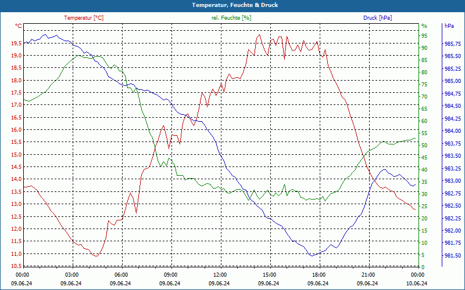Image resolution: width=465 pixels, height=290 pixels.
Task: Click the '15:00' time axis label
Action: [x=269, y=274]
